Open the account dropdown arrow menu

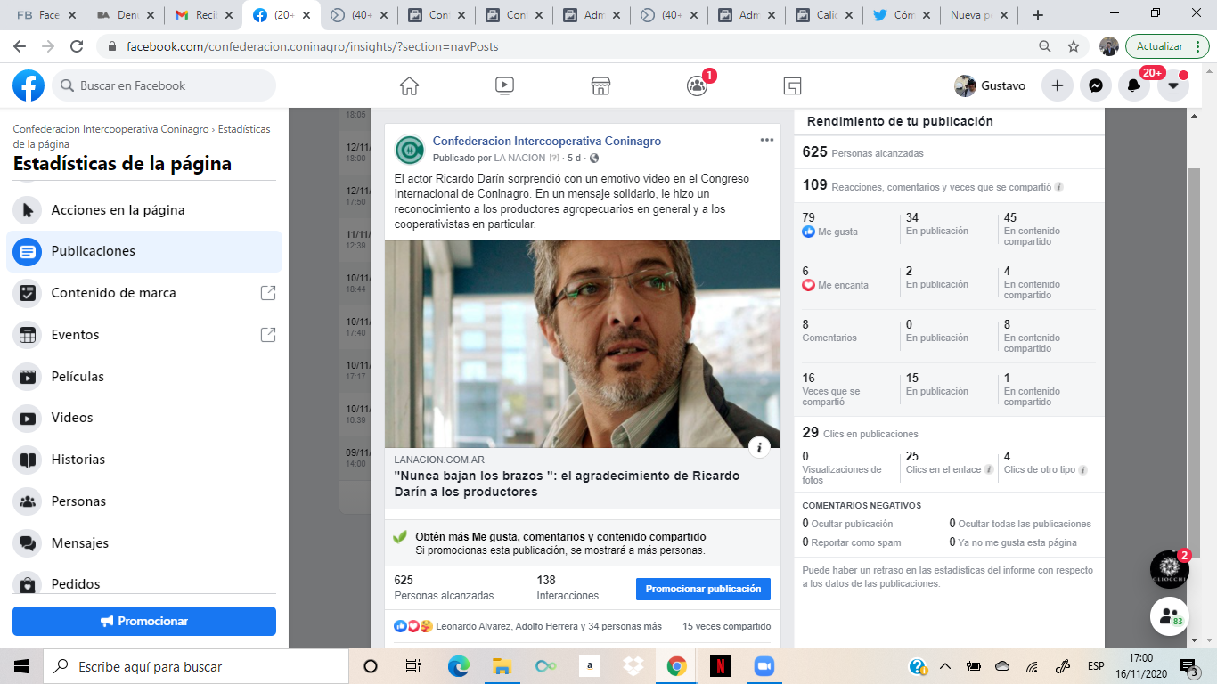click(x=1172, y=85)
